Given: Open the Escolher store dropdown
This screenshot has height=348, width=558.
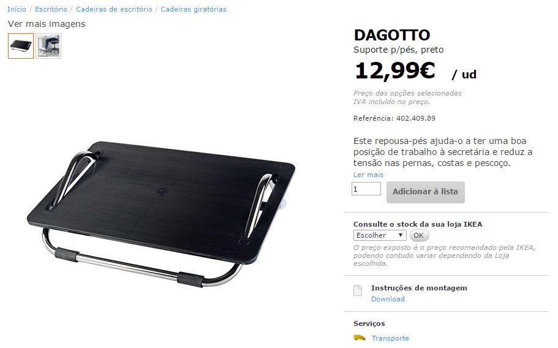Looking at the screenshot, I should click(380, 235).
